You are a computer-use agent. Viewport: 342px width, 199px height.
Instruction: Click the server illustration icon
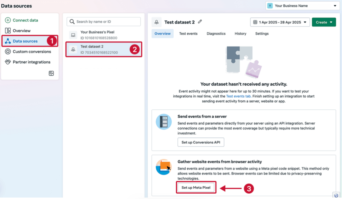164,122
